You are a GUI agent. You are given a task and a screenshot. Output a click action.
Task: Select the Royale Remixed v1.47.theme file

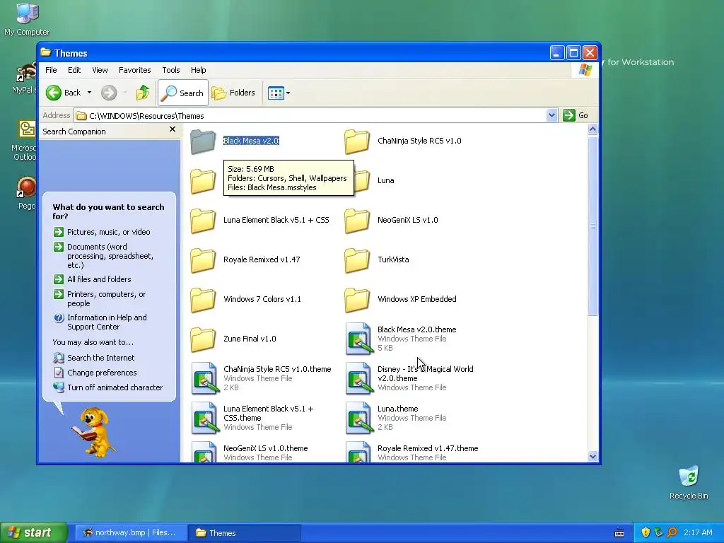coord(411,452)
